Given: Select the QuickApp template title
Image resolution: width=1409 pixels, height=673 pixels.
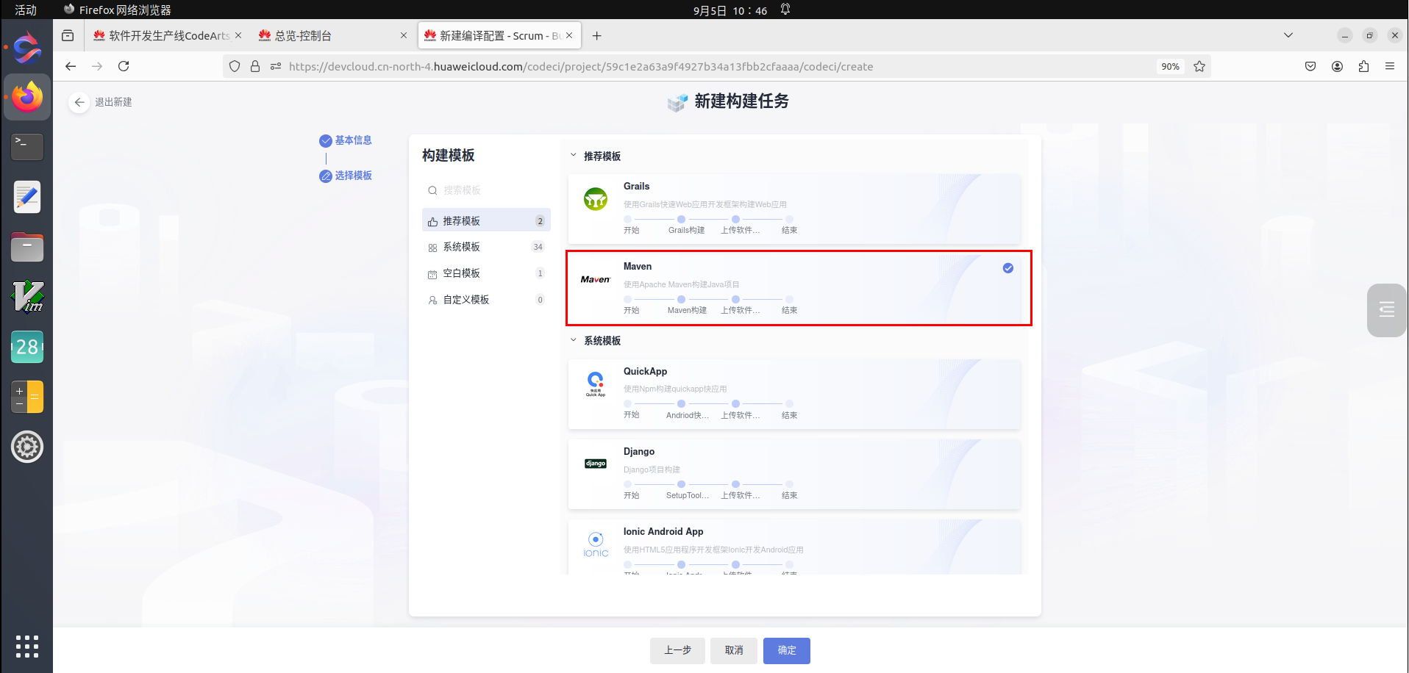Looking at the screenshot, I should [645, 372].
